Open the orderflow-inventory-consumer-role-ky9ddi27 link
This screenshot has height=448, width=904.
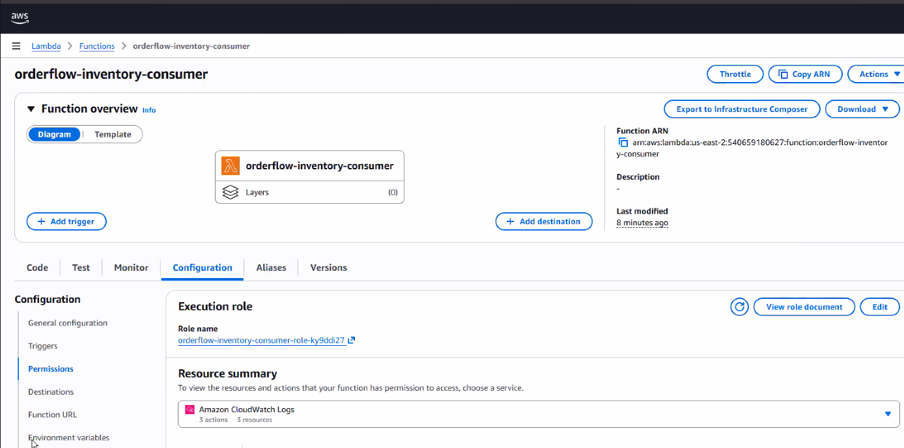(x=261, y=340)
